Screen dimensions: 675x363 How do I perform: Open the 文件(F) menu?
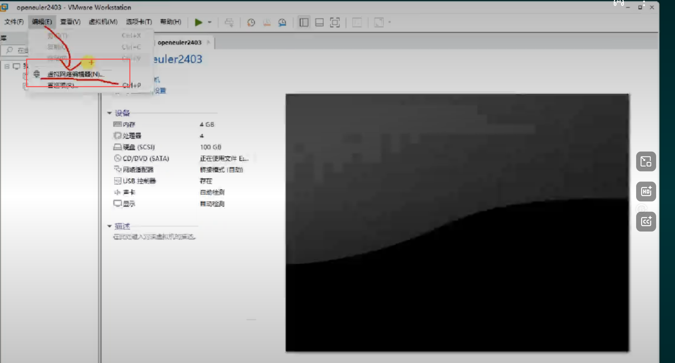14,22
